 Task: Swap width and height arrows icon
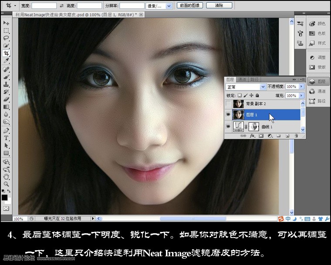[x=62, y=6]
